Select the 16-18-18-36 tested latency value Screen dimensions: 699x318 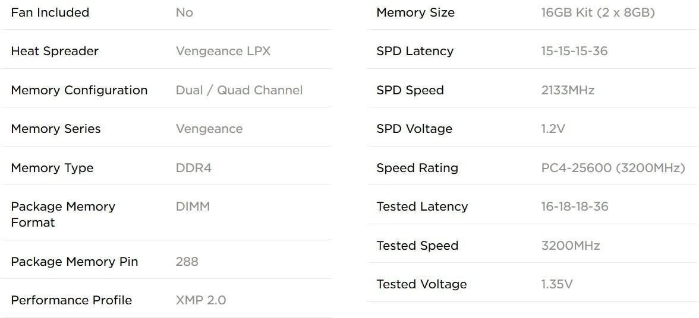(x=575, y=206)
